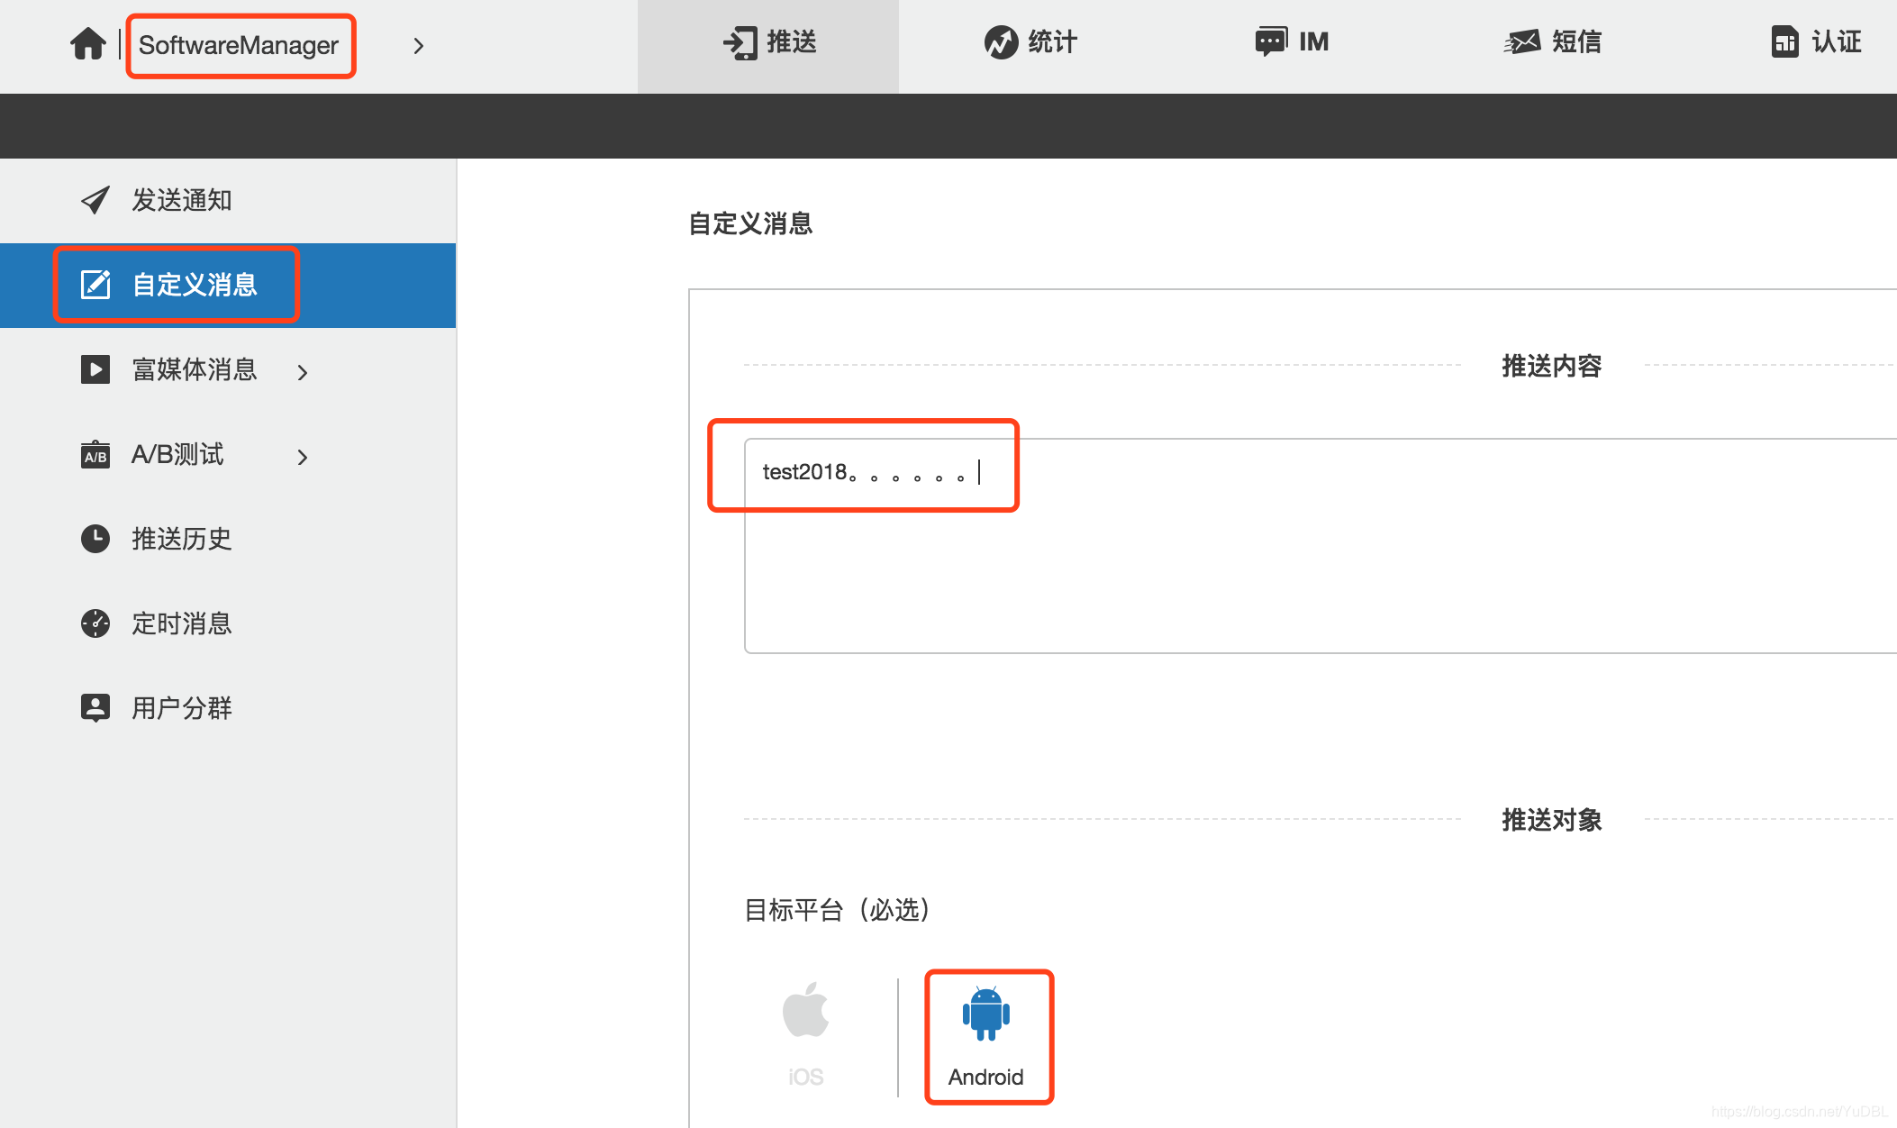Expand the 富媒体消息 submenu arrow
1897x1128 pixels.
(x=303, y=372)
